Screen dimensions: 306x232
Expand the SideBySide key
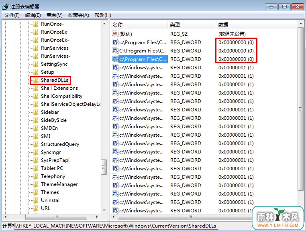pyautogui.click(x=29, y=120)
